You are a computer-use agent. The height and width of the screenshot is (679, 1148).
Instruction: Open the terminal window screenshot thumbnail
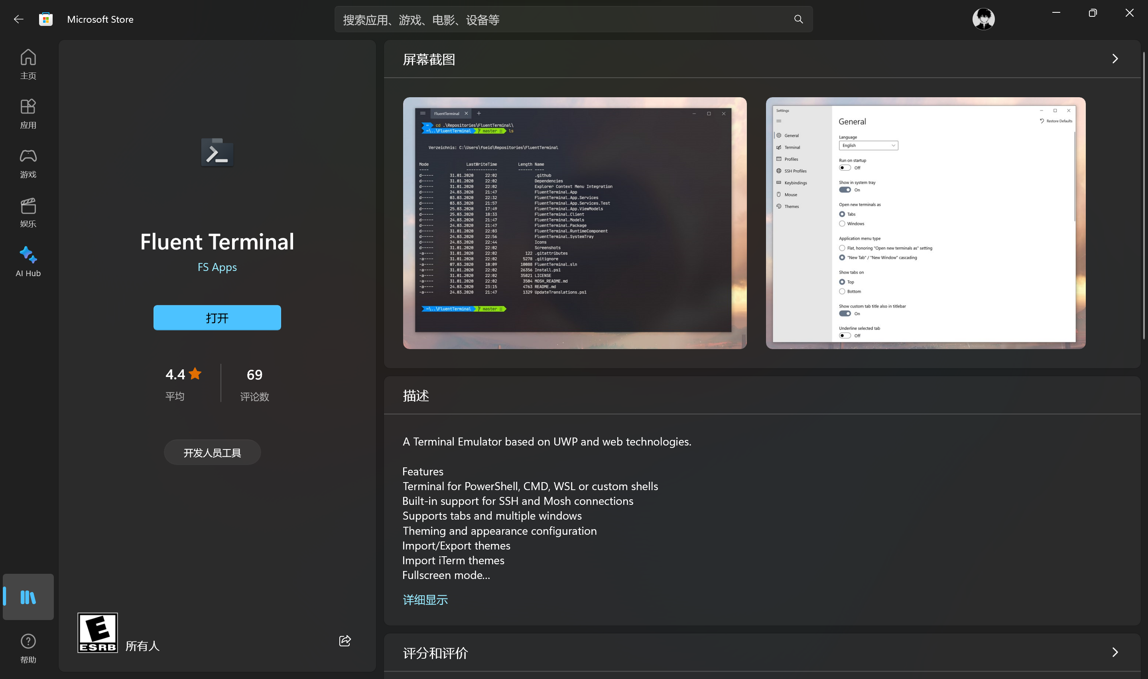[x=575, y=223]
